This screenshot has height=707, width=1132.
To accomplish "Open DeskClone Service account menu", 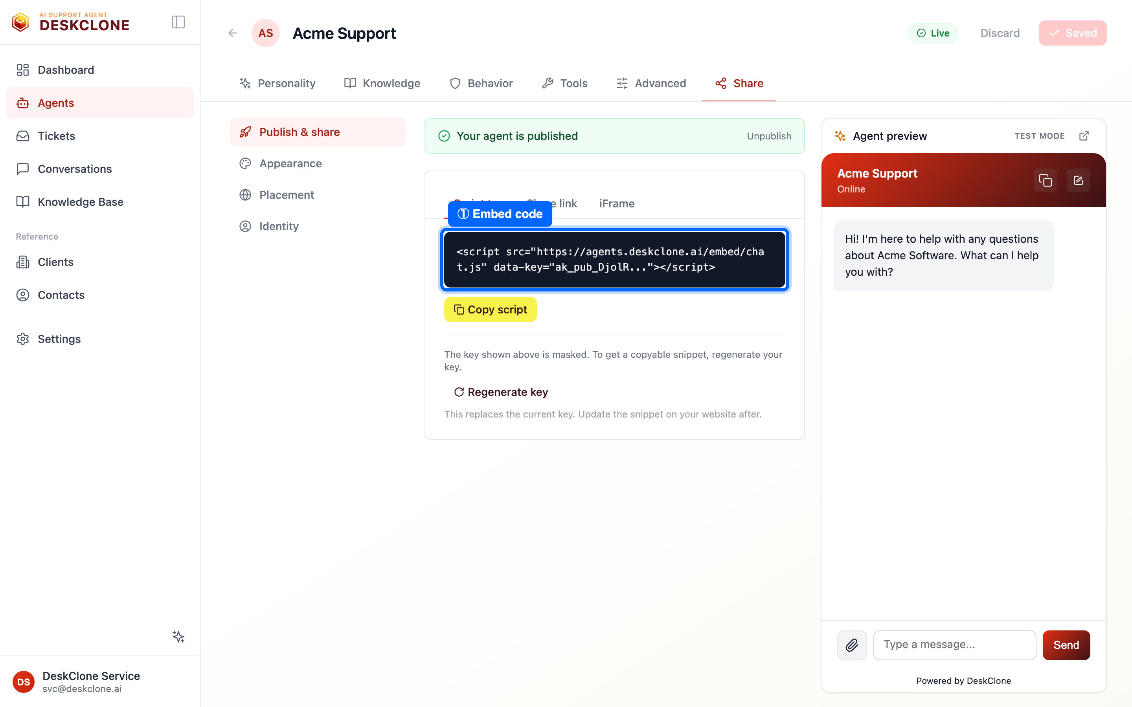I will (100, 682).
